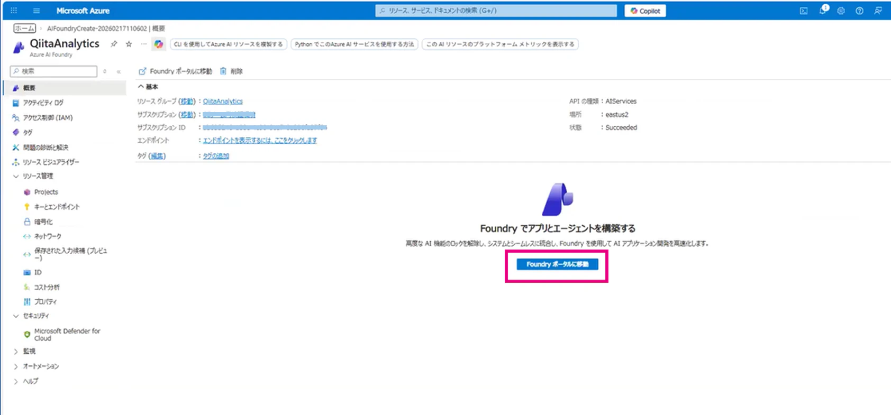
Task: Go to ホーム breadcrumb
Action: (x=25, y=29)
